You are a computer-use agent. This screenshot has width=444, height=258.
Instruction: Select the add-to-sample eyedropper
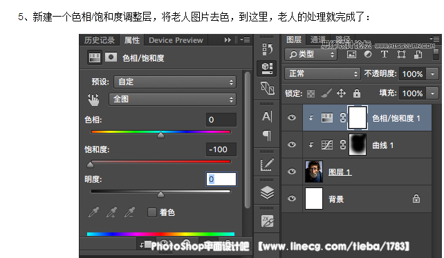(x=111, y=212)
